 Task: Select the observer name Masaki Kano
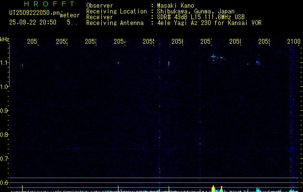coord(175,6)
